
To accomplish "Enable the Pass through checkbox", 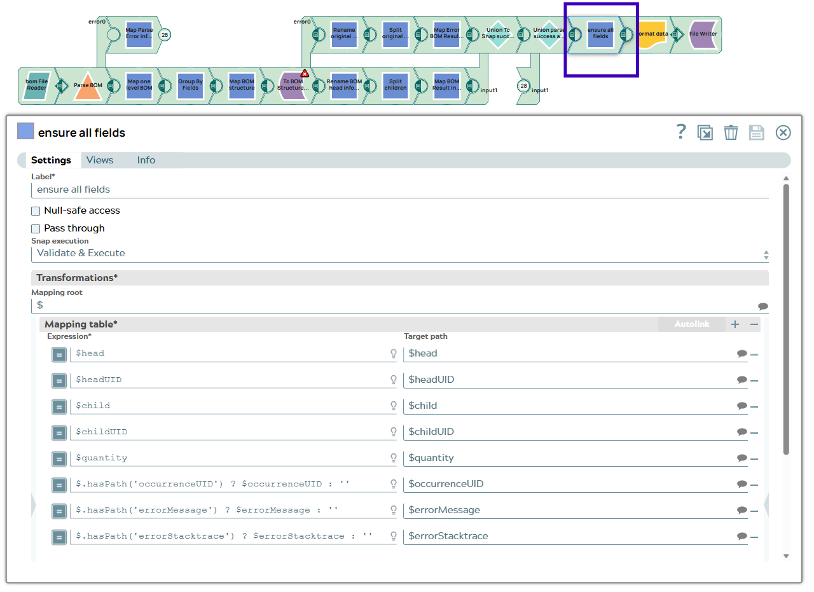I will coord(36,228).
